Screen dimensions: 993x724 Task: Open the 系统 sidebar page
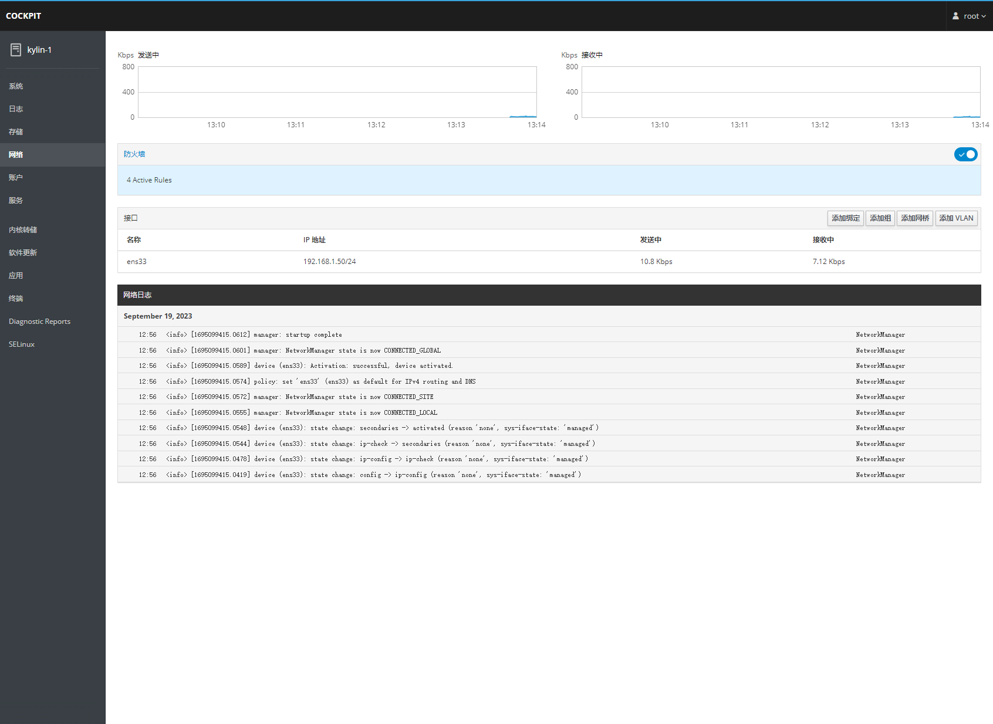click(52, 86)
